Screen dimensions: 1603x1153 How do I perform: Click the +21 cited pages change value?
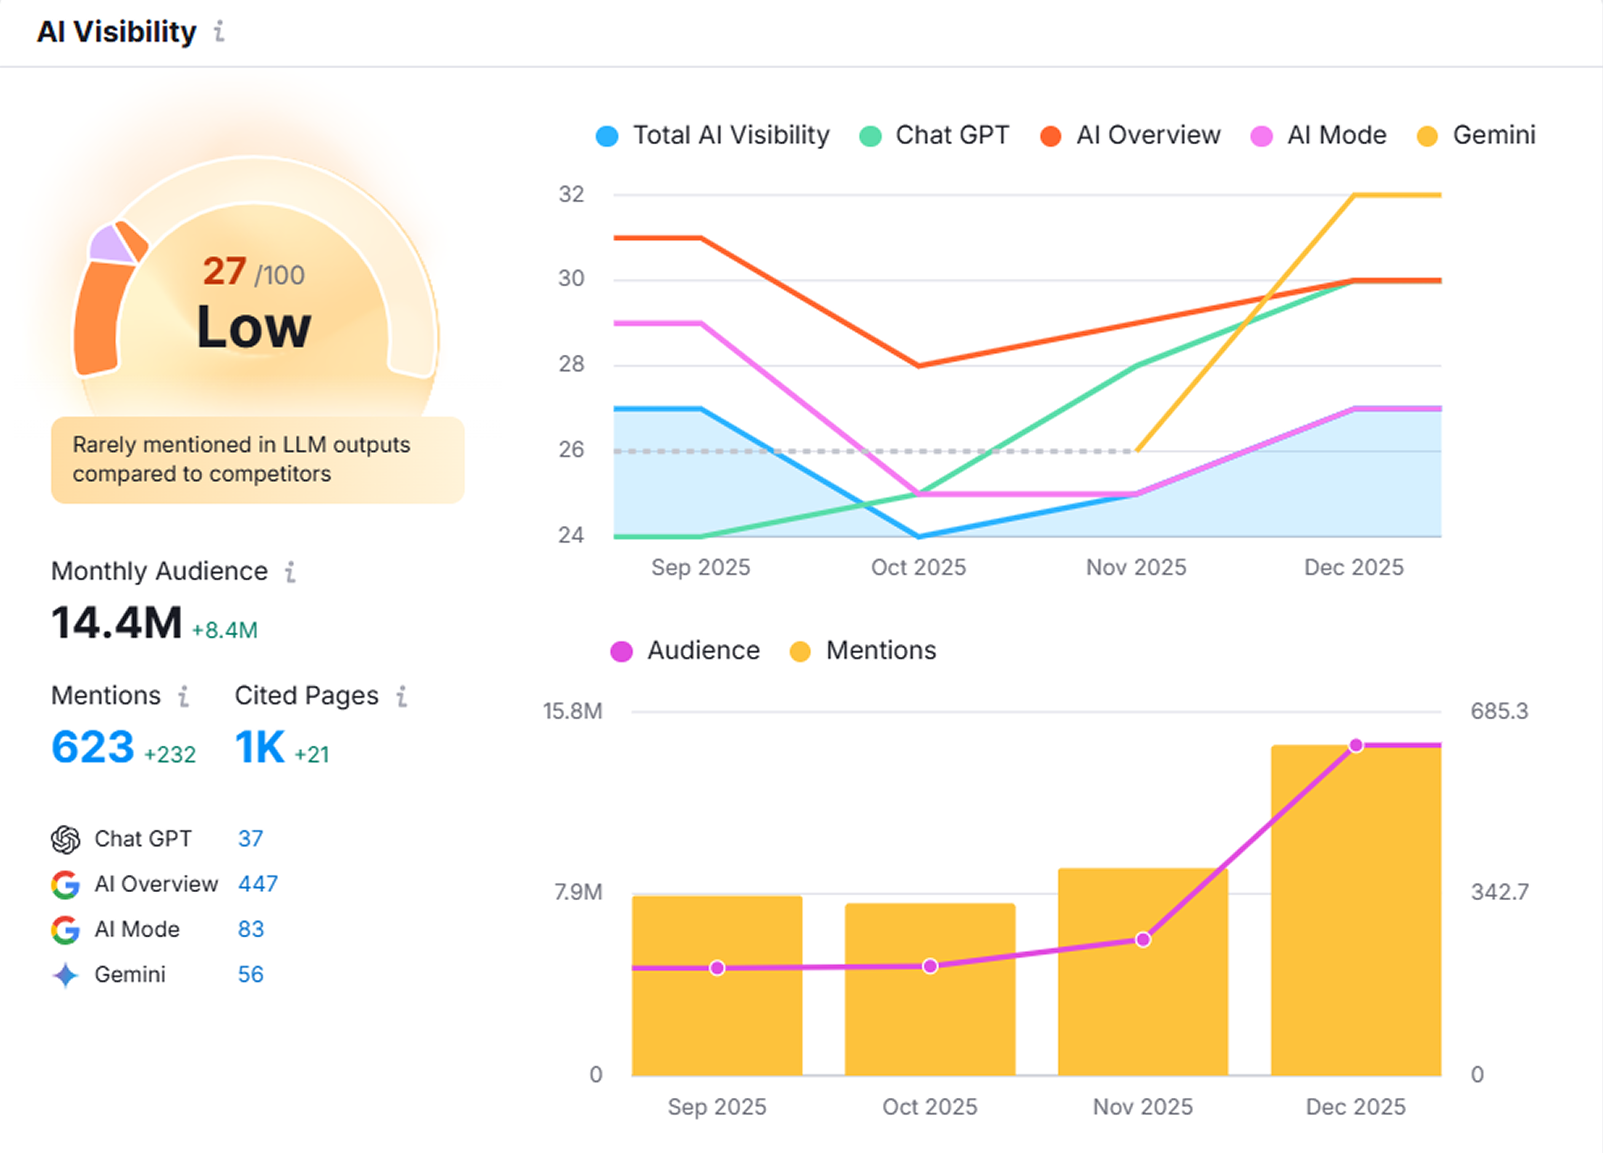[x=311, y=754]
